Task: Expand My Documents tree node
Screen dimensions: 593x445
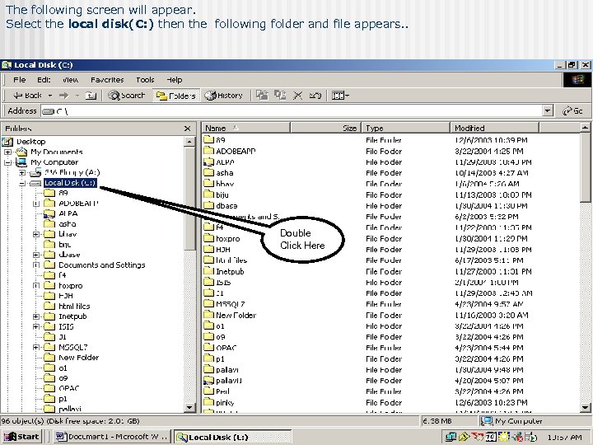Action: [x=8, y=152]
